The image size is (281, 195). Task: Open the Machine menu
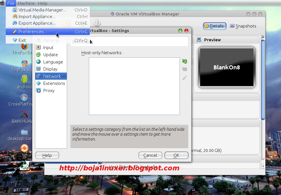point(26,3)
